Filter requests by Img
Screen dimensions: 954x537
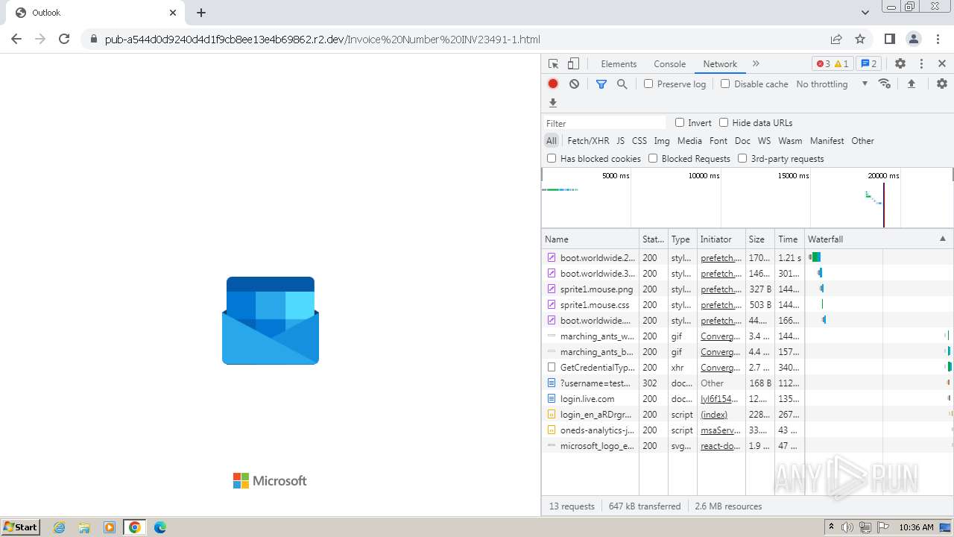click(662, 140)
